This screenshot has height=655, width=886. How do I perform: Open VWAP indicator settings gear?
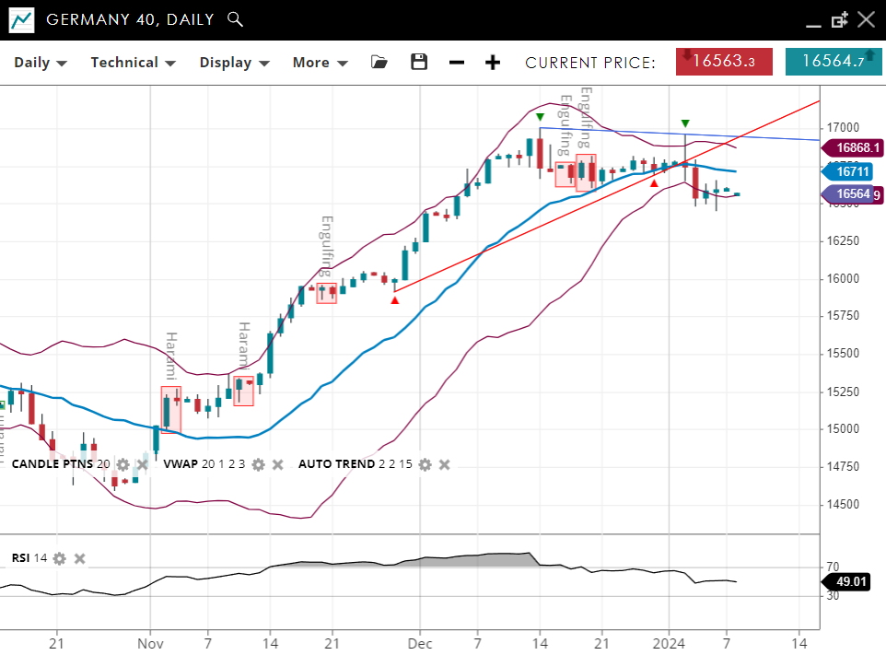point(258,464)
